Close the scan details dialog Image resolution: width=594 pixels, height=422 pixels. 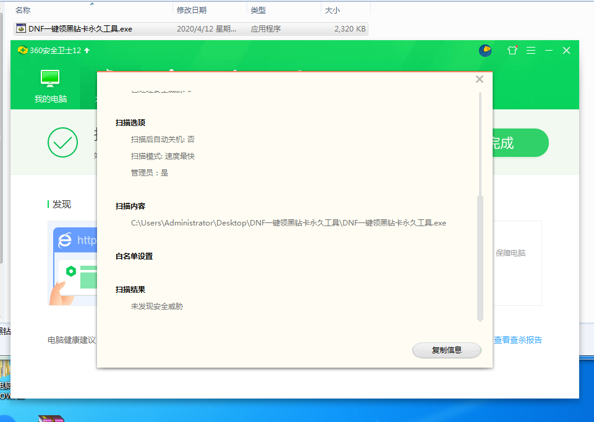tap(480, 79)
